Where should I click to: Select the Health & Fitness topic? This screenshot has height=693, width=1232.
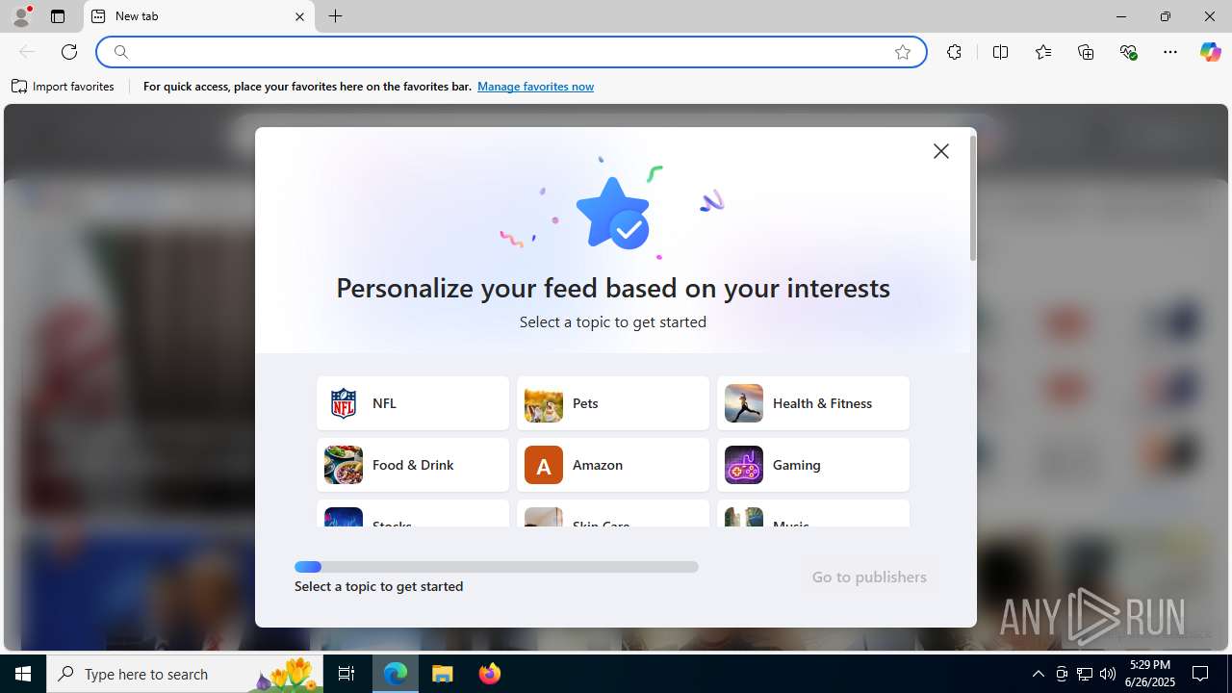pyautogui.click(x=813, y=403)
